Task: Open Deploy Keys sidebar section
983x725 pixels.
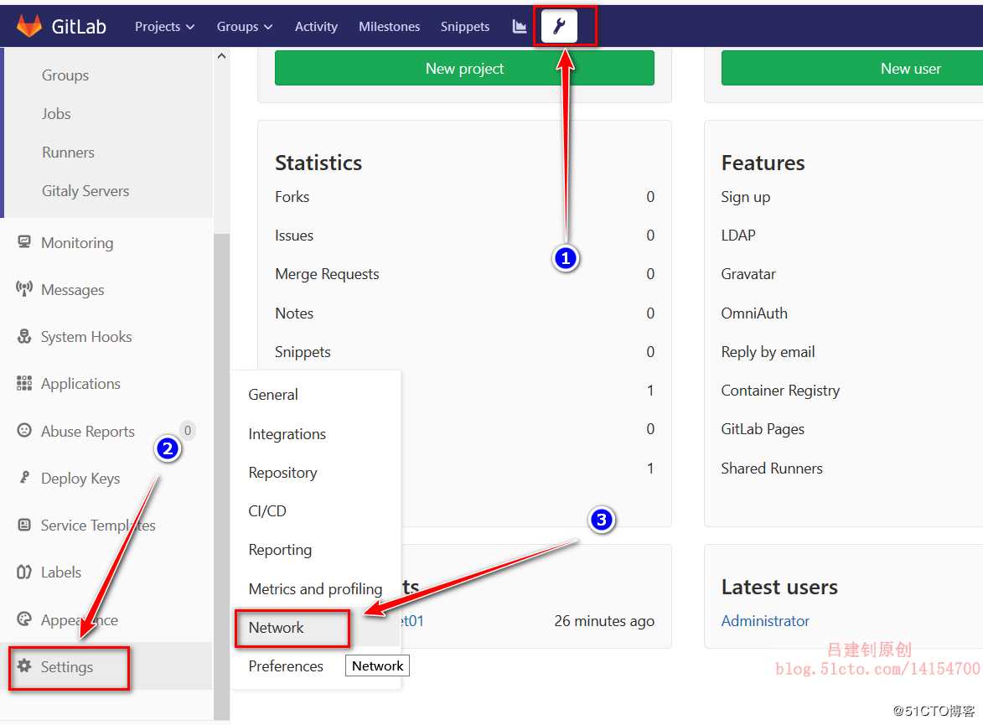Action: (x=80, y=479)
